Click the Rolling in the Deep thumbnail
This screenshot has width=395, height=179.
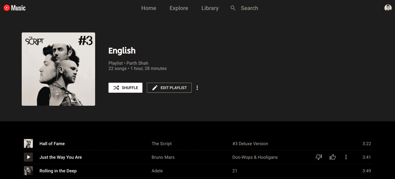click(x=28, y=171)
